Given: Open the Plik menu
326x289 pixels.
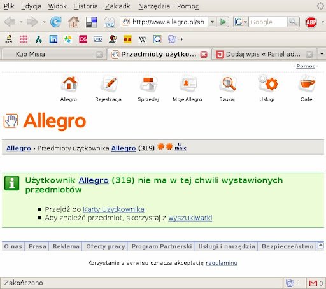Looking at the screenshot, I should pyautogui.click(x=9, y=6).
